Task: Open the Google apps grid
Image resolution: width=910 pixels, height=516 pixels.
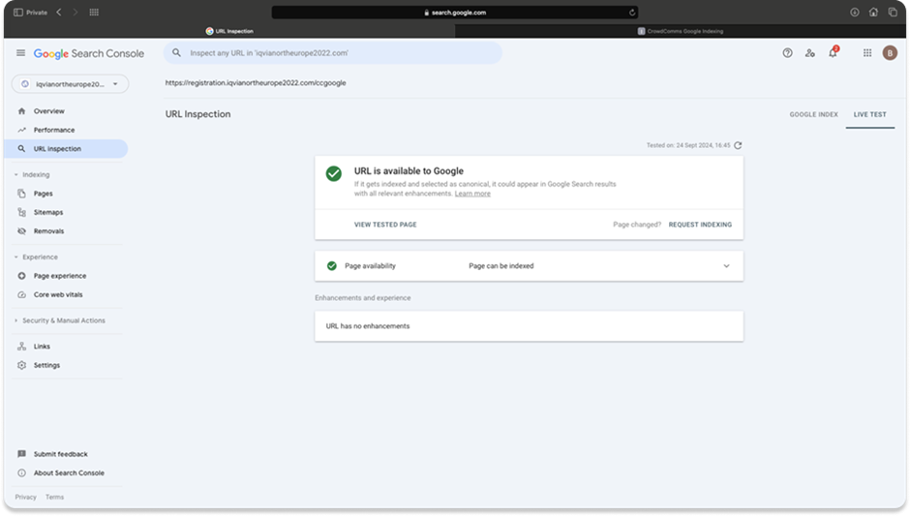Action: click(866, 53)
